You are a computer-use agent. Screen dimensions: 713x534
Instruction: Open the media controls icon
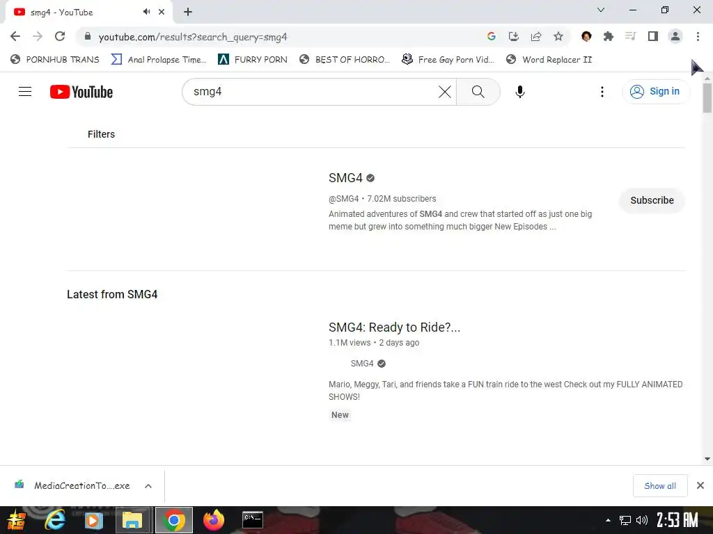(630, 36)
